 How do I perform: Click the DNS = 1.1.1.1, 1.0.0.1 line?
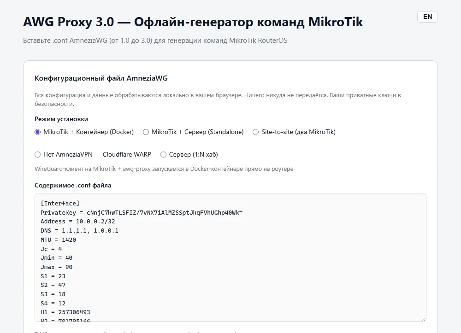79,230
